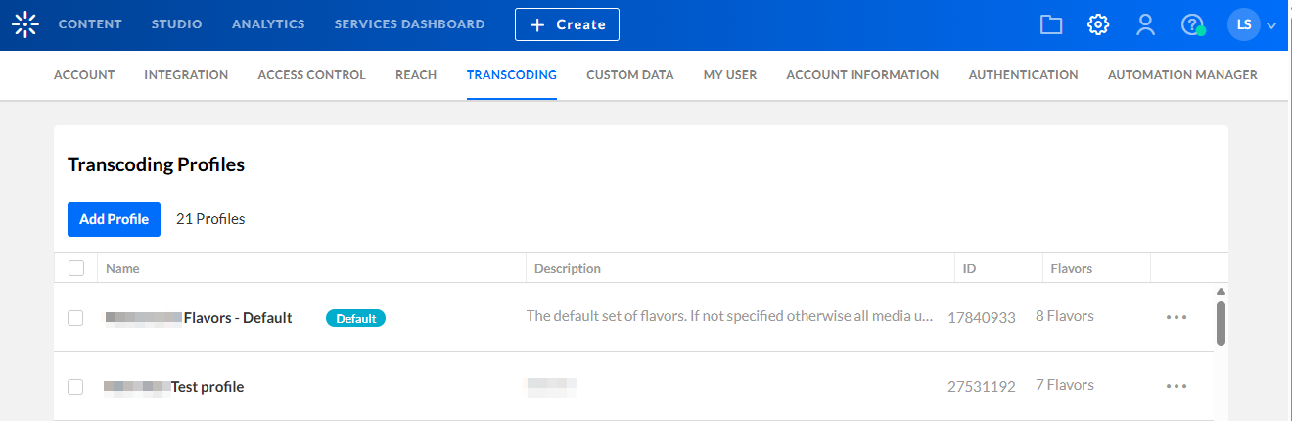The width and height of the screenshot is (1292, 421).
Task: Click the Kaltura sunburst logo
Action: tap(25, 24)
